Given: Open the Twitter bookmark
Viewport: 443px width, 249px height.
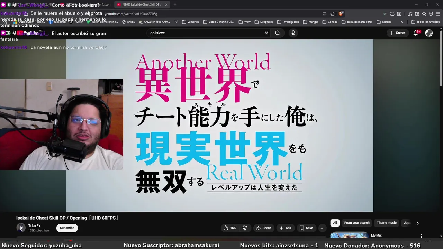Looking at the screenshot, I should pyautogui.click(x=76, y=22).
